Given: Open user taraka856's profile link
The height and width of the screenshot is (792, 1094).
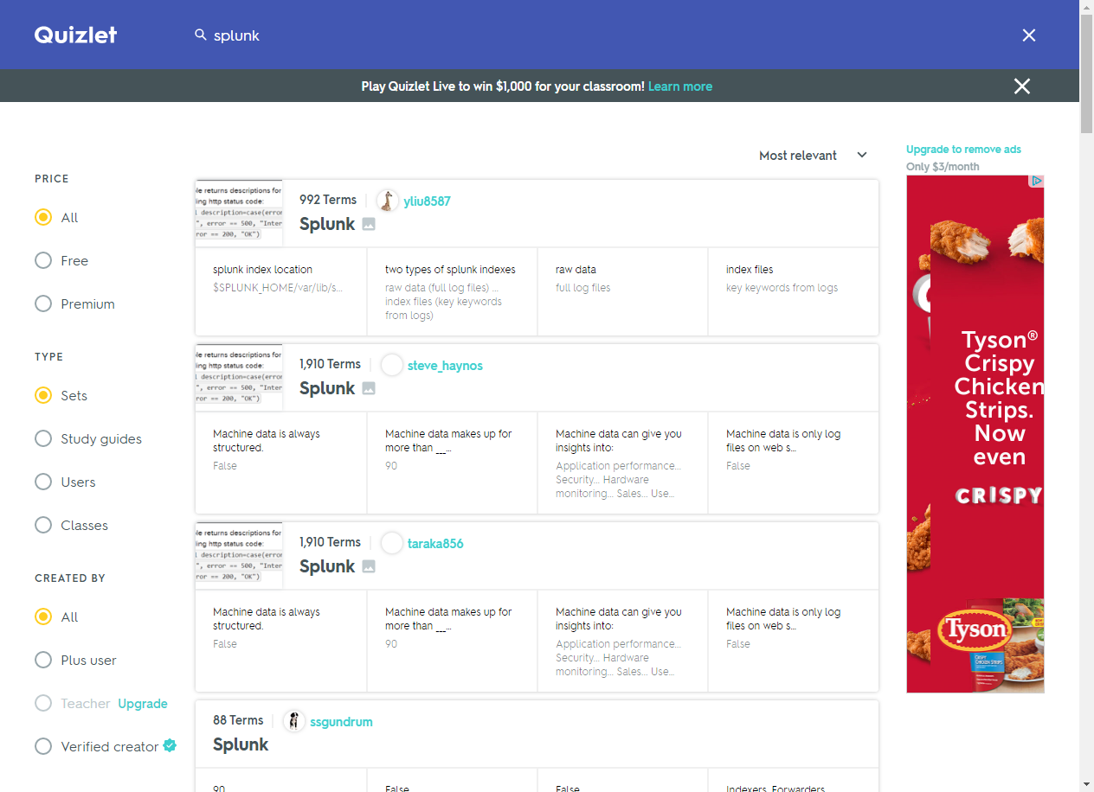Looking at the screenshot, I should [435, 544].
